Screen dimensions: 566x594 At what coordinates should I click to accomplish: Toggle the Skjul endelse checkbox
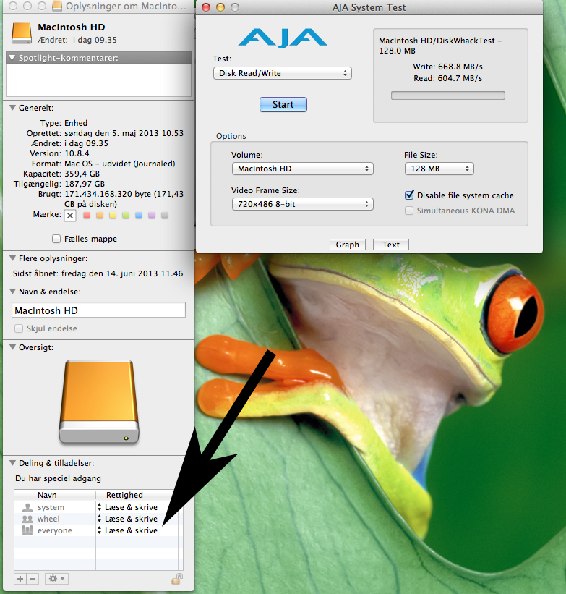(x=19, y=328)
